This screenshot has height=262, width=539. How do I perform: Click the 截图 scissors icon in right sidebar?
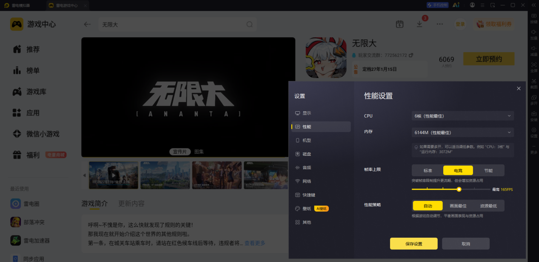533,81
